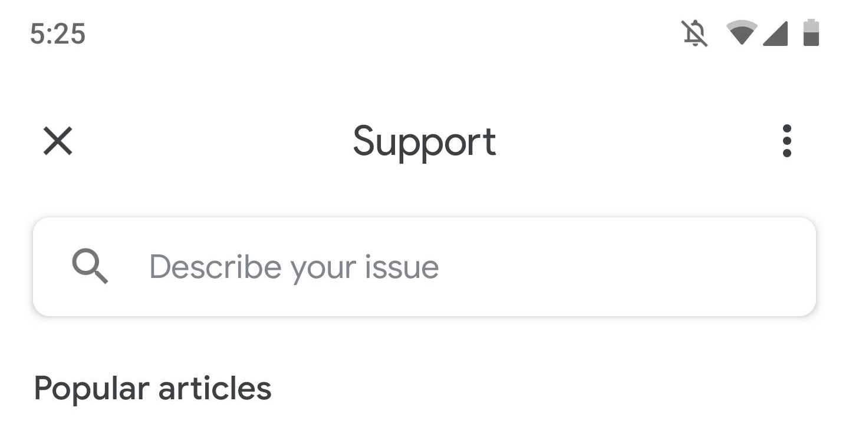Dismiss Support using the X icon
849x424 pixels.
[x=58, y=141]
